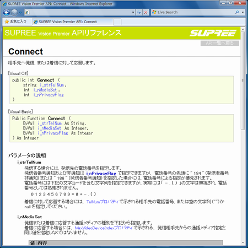
Task: Click the page icon in address bar
Action: point(27,13)
